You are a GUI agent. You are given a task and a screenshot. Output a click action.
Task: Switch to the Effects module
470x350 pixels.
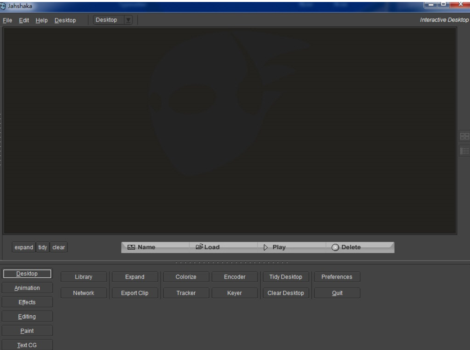tap(27, 302)
